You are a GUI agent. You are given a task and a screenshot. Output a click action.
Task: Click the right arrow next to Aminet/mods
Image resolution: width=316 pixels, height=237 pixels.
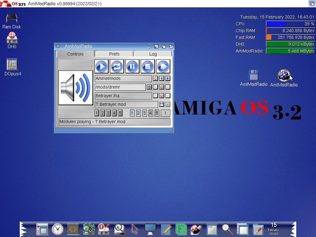[x=168, y=78]
